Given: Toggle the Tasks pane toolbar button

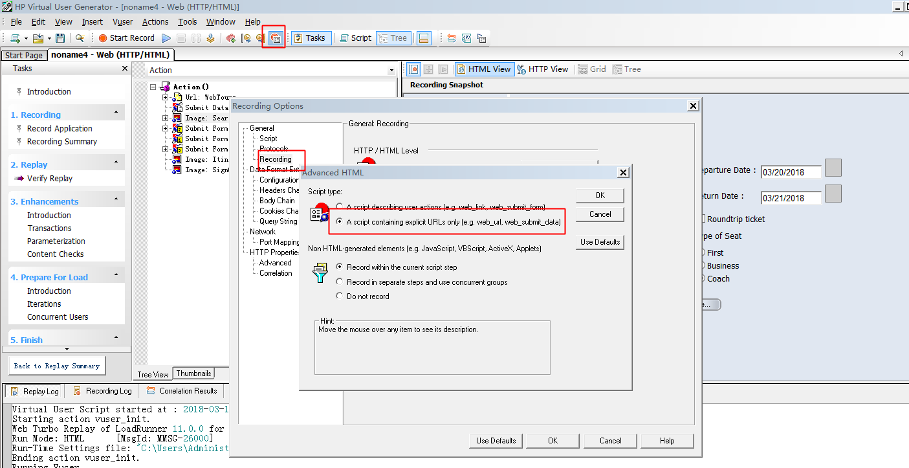Looking at the screenshot, I should coord(311,38).
